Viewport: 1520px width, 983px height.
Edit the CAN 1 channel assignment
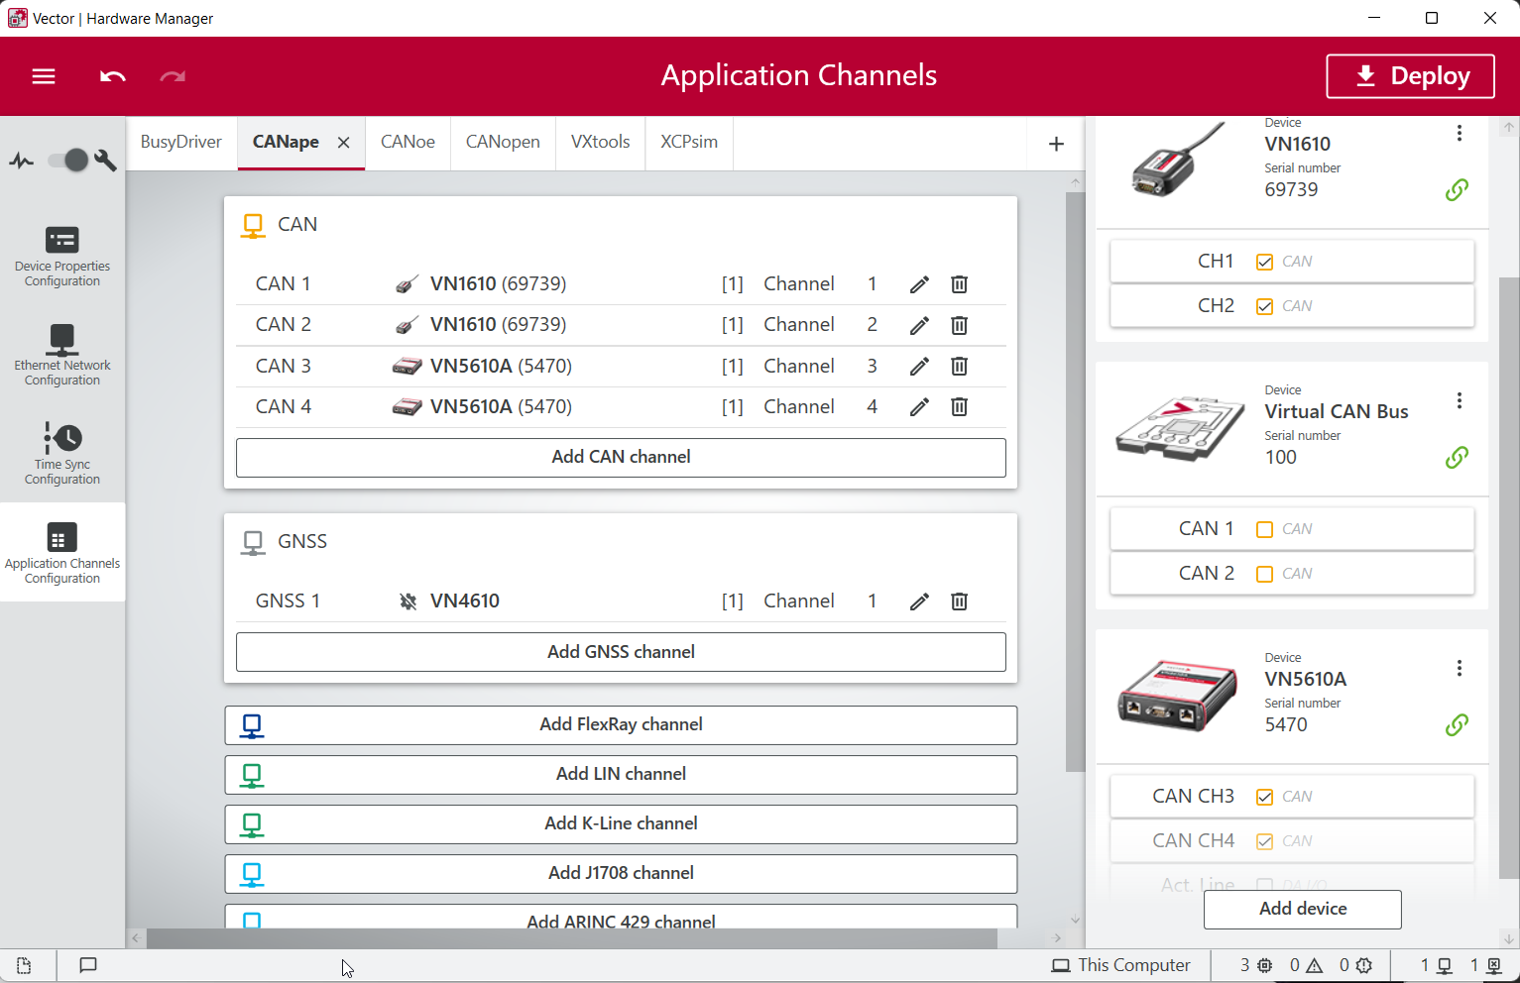[x=919, y=284]
